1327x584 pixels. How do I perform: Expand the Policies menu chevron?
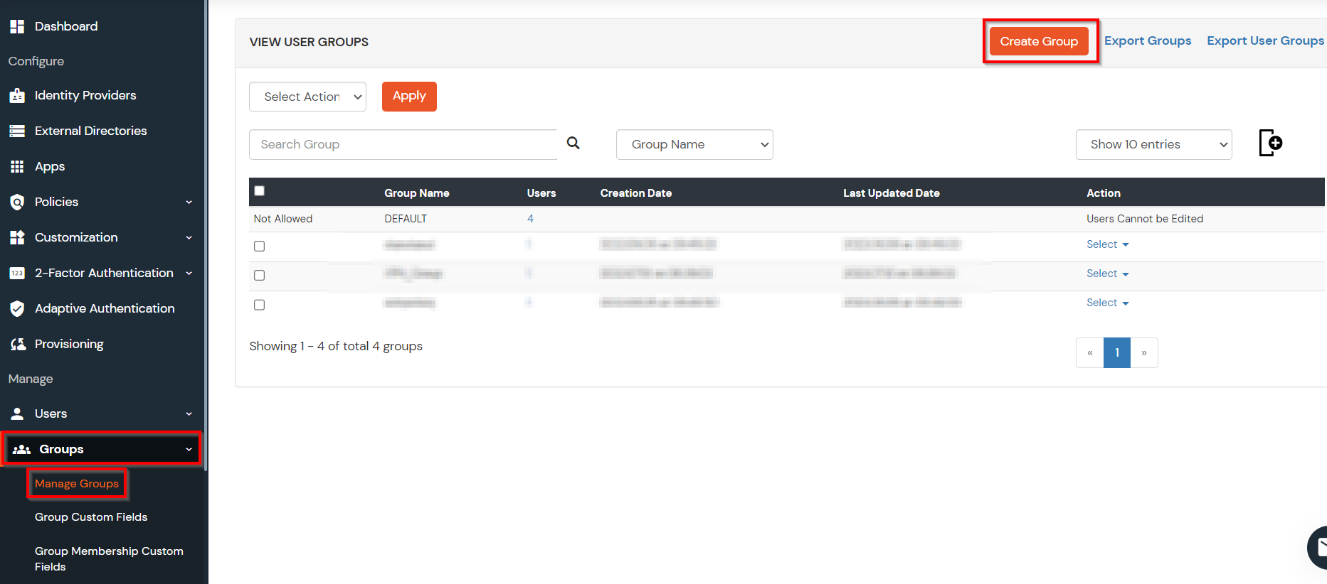coord(189,202)
